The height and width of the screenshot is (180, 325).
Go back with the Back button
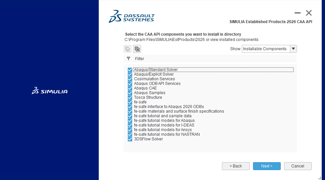point(236,166)
